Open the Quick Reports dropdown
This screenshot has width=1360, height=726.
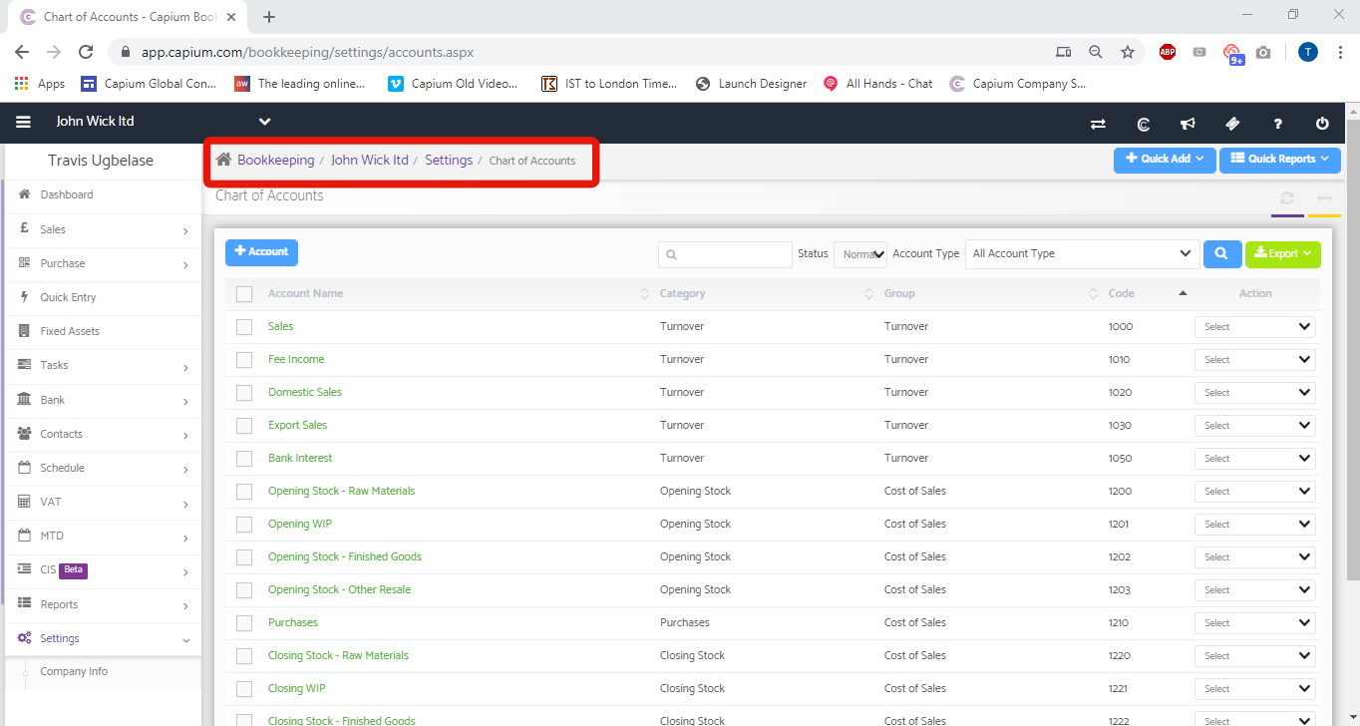tap(1279, 159)
